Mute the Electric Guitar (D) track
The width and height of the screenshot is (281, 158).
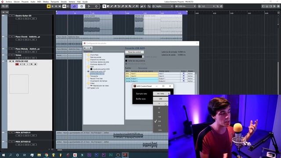click(x=10, y=16)
